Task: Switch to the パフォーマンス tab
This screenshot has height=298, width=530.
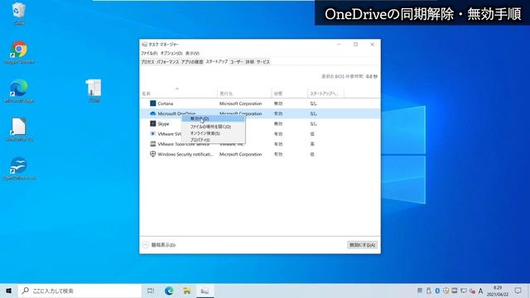Action: 167,62
